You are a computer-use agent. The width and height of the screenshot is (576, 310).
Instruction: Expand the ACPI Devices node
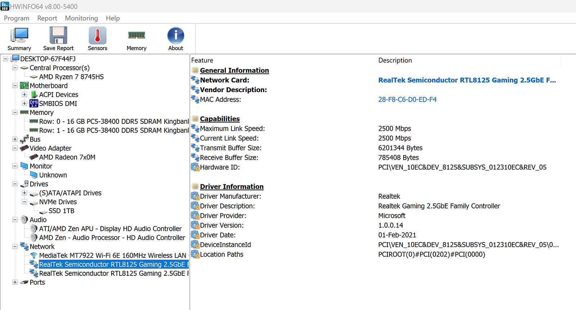click(x=24, y=95)
